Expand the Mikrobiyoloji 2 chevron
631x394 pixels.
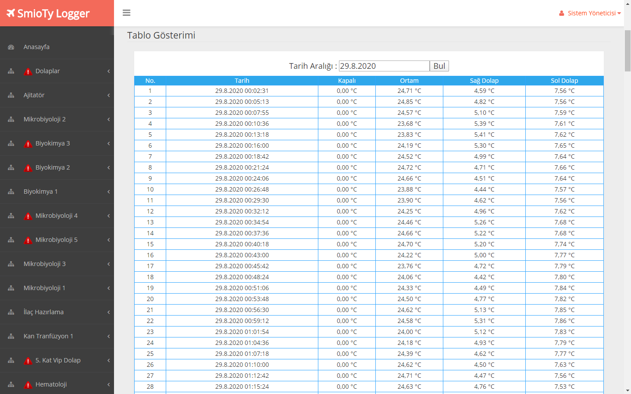point(108,119)
